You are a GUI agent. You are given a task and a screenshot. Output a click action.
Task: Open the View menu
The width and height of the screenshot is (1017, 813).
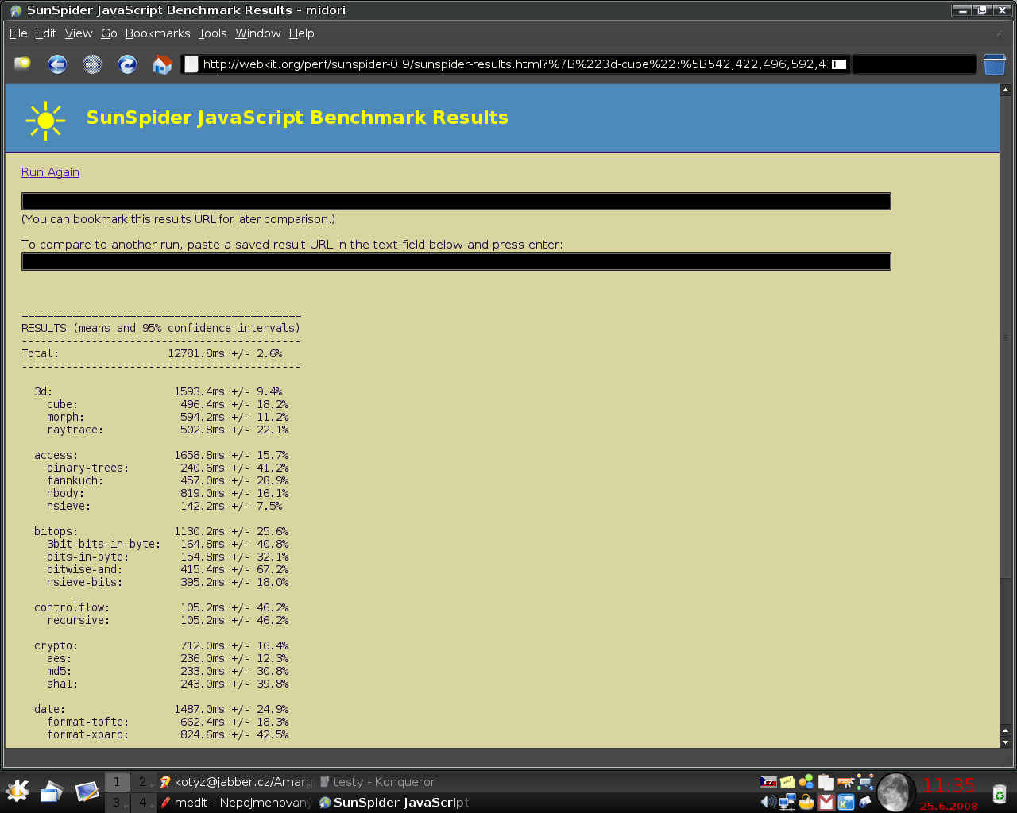tap(79, 33)
